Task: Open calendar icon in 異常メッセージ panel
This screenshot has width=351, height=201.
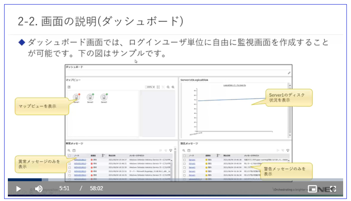Action: click(x=74, y=151)
